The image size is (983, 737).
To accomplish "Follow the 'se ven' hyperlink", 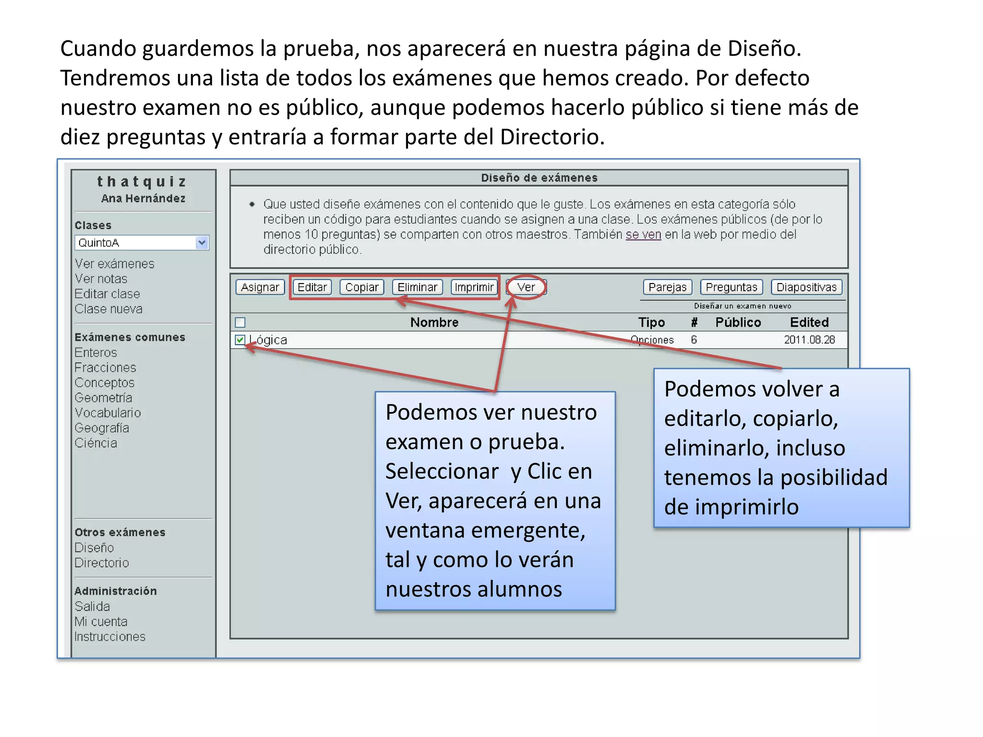I will (643, 235).
